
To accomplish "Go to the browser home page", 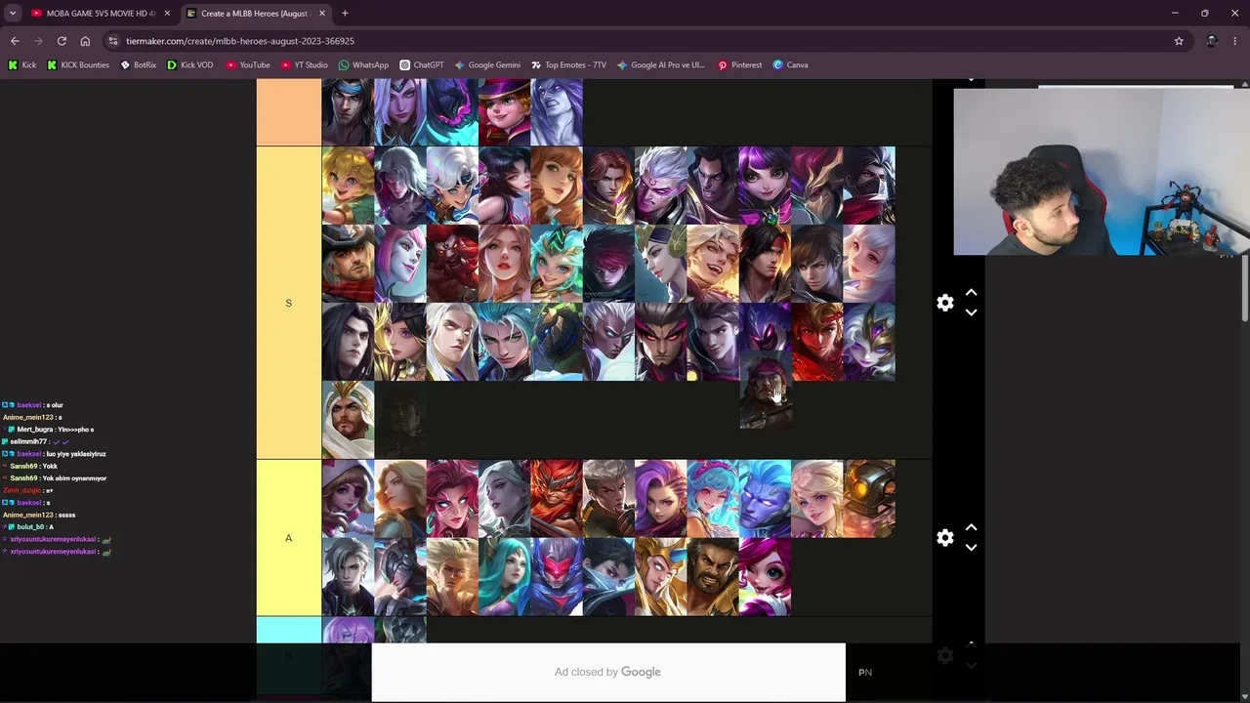I will pyautogui.click(x=85, y=41).
